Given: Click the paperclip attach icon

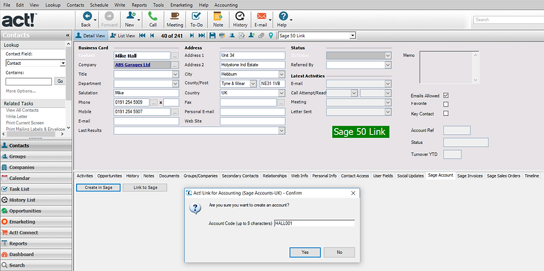Looking at the screenshot, I should pos(262,35).
